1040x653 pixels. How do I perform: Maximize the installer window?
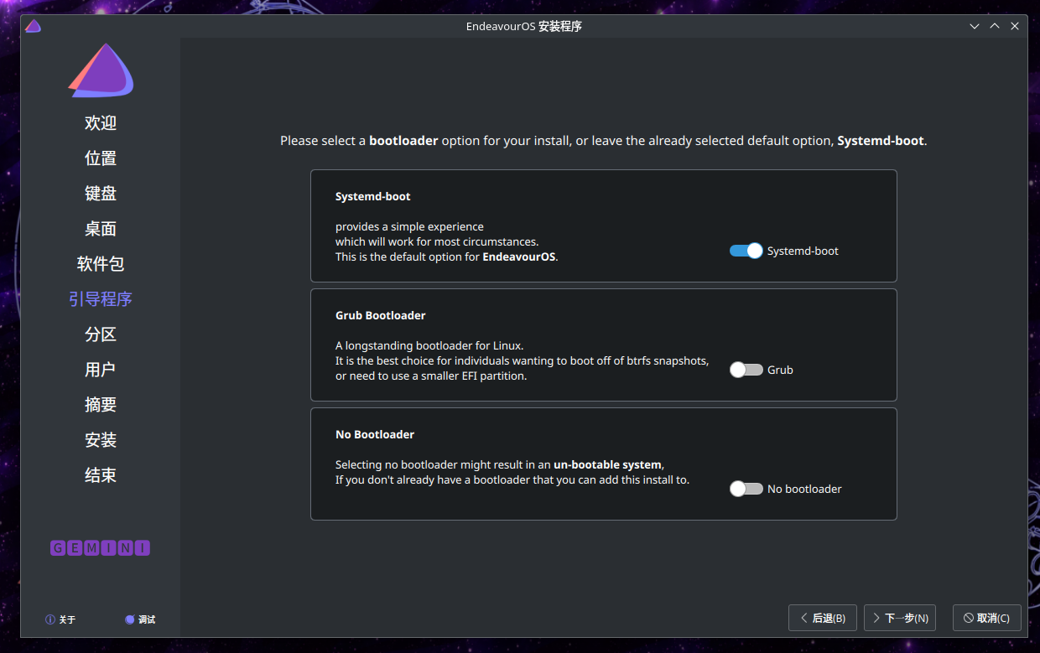click(x=995, y=26)
